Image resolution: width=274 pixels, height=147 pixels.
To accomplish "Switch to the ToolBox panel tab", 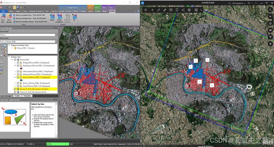I will pos(17,96).
